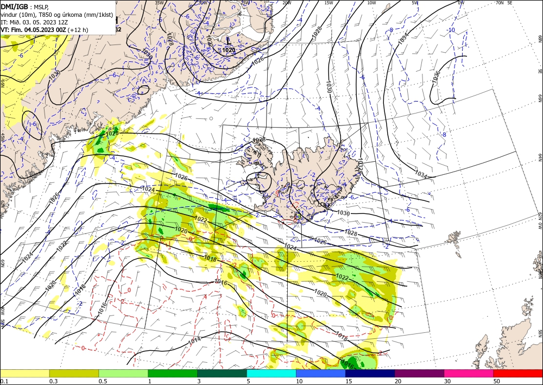Click the '10W' longitude label at top
Viewport: 543px width, 385px height.
[371, 3]
